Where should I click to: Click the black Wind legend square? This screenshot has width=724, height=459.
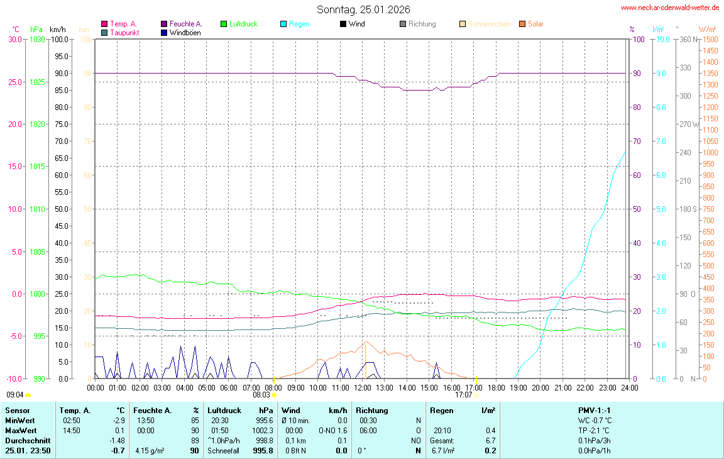coord(343,24)
